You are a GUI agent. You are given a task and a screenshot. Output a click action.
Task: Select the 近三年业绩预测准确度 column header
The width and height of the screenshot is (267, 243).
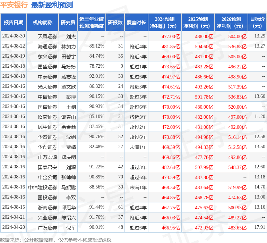click(x=92, y=22)
